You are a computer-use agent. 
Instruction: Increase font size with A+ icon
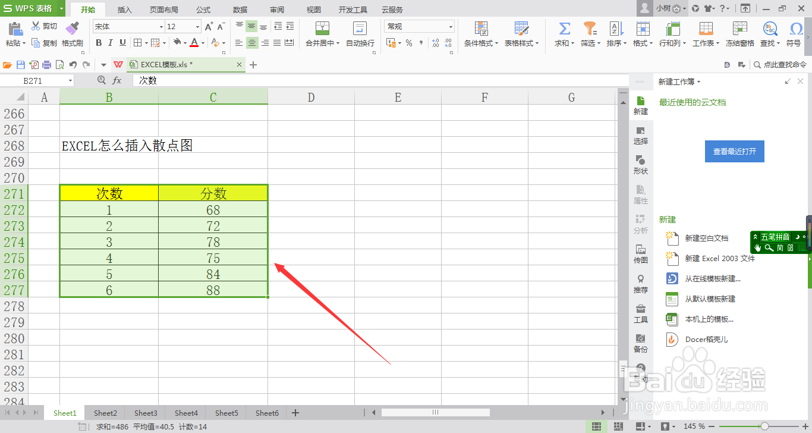pos(209,27)
